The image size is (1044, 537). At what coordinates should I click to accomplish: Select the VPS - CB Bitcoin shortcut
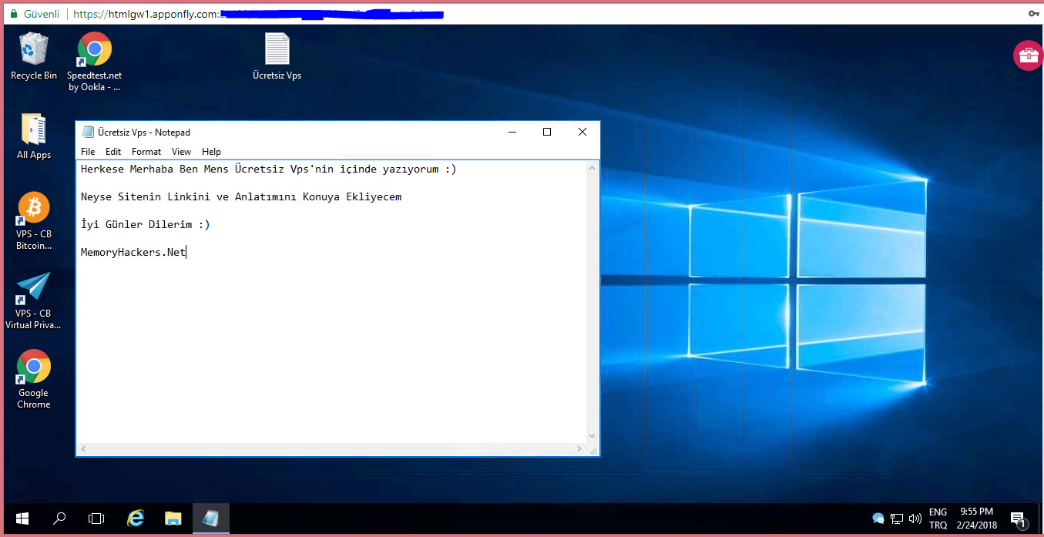tap(34, 221)
